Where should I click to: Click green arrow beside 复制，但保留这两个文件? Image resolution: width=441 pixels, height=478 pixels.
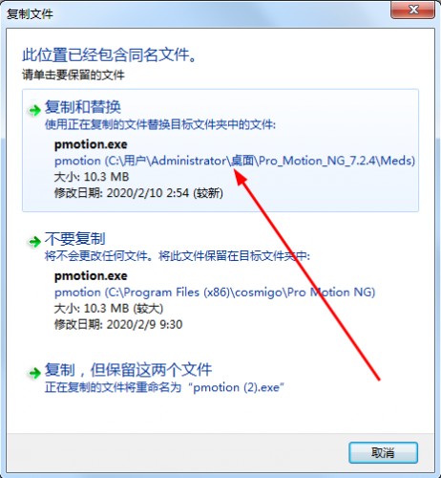coord(34,373)
